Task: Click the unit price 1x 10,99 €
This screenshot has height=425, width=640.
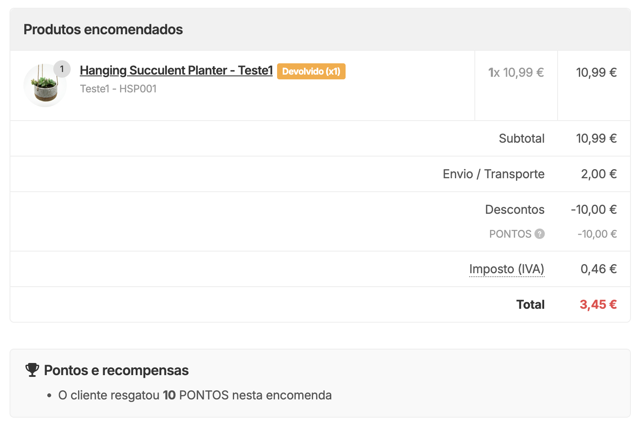Action: pos(516,72)
